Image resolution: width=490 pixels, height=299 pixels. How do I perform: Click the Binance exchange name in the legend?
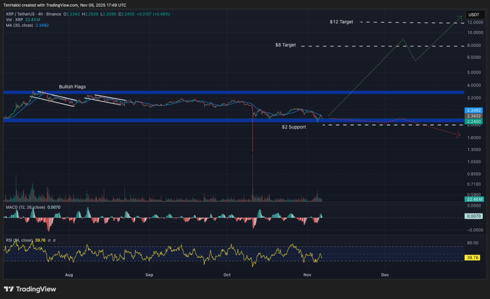coord(53,14)
